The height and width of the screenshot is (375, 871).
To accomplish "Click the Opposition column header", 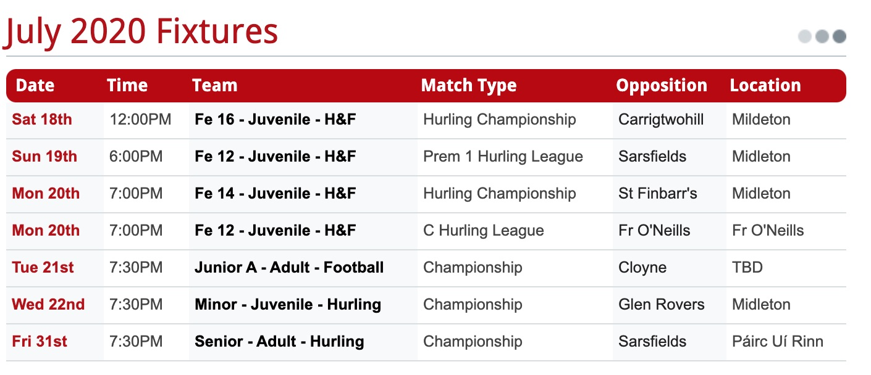I will tap(662, 85).
